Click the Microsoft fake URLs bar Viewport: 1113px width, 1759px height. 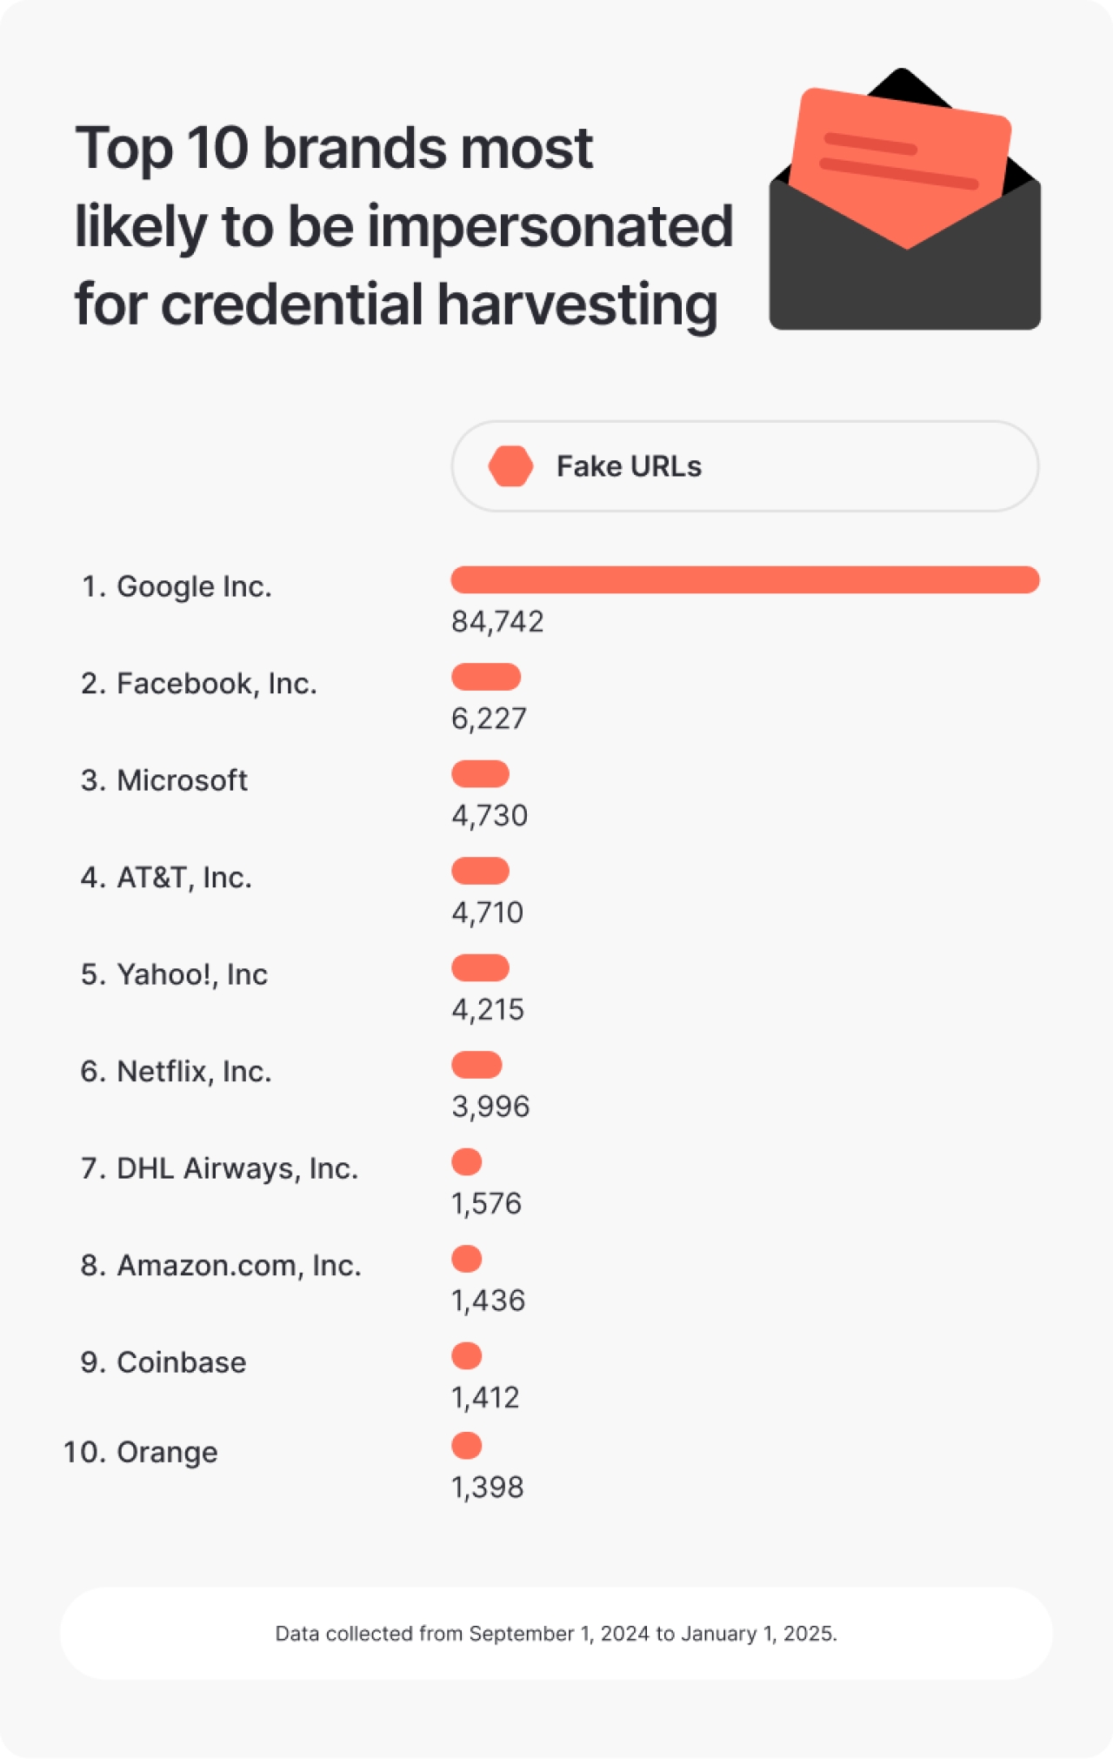480,773
